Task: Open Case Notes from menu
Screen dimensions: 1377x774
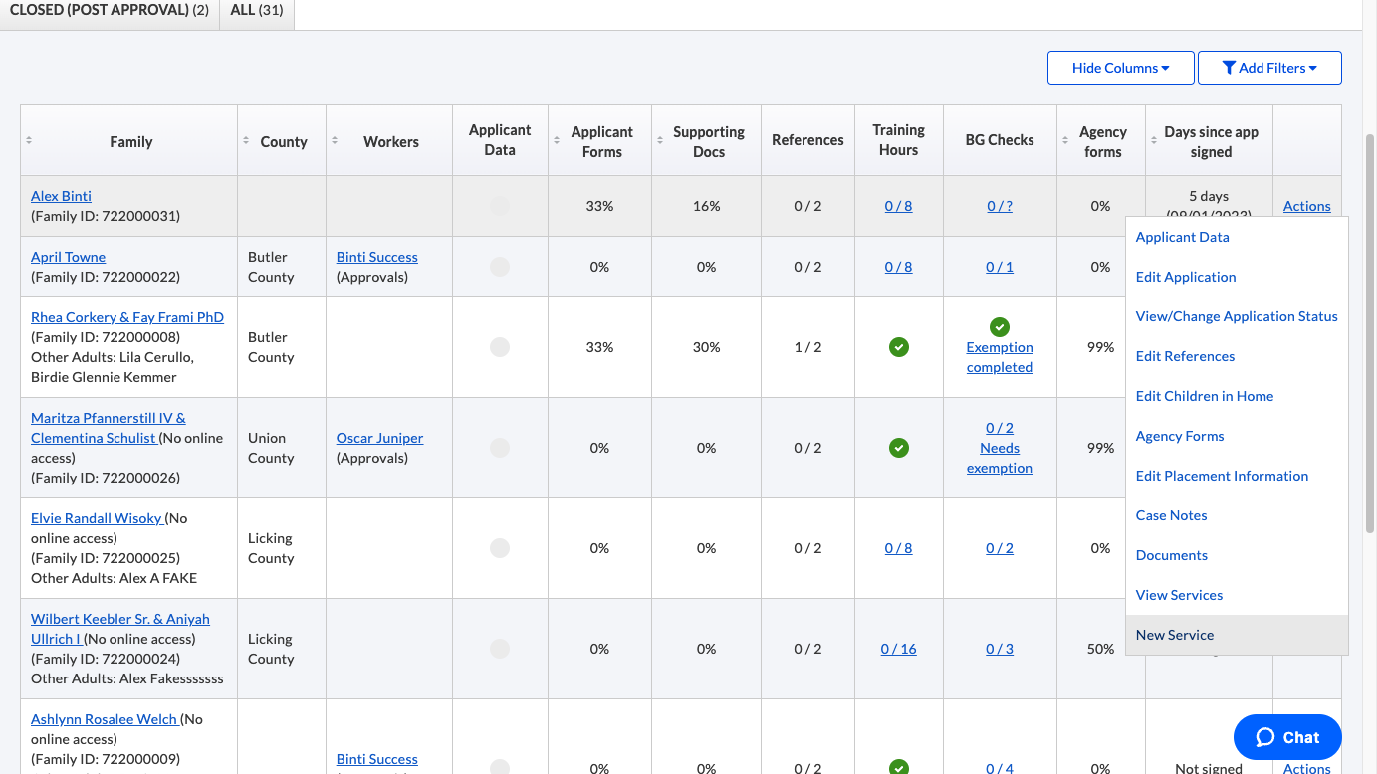Action: 1237,515
